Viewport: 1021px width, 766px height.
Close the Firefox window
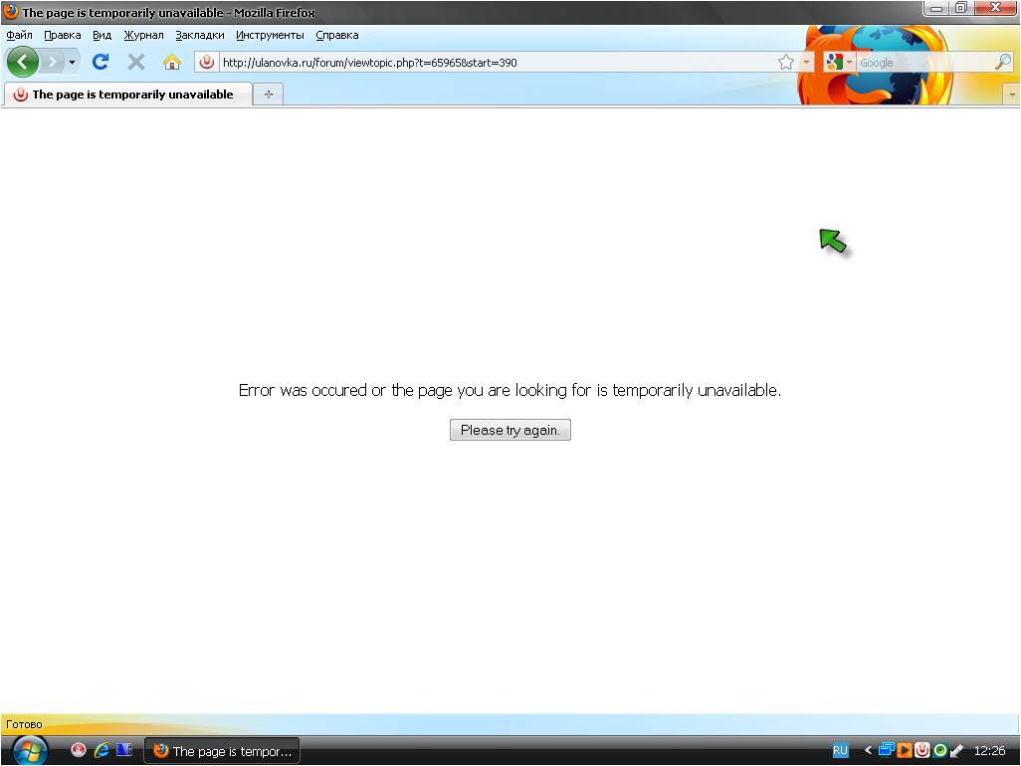pyautogui.click(x=995, y=9)
